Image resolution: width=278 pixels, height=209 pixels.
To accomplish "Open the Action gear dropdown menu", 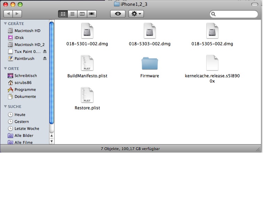I will 136,14.
